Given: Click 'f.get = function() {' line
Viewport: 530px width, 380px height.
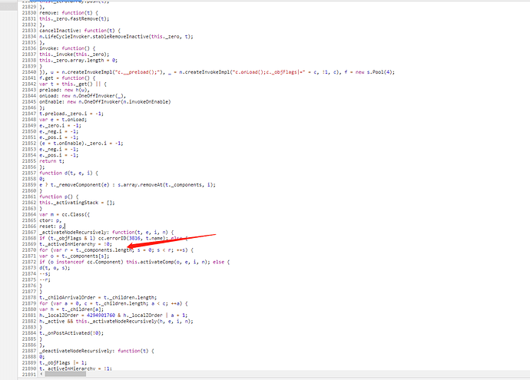Looking at the screenshot, I should (68, 78).
